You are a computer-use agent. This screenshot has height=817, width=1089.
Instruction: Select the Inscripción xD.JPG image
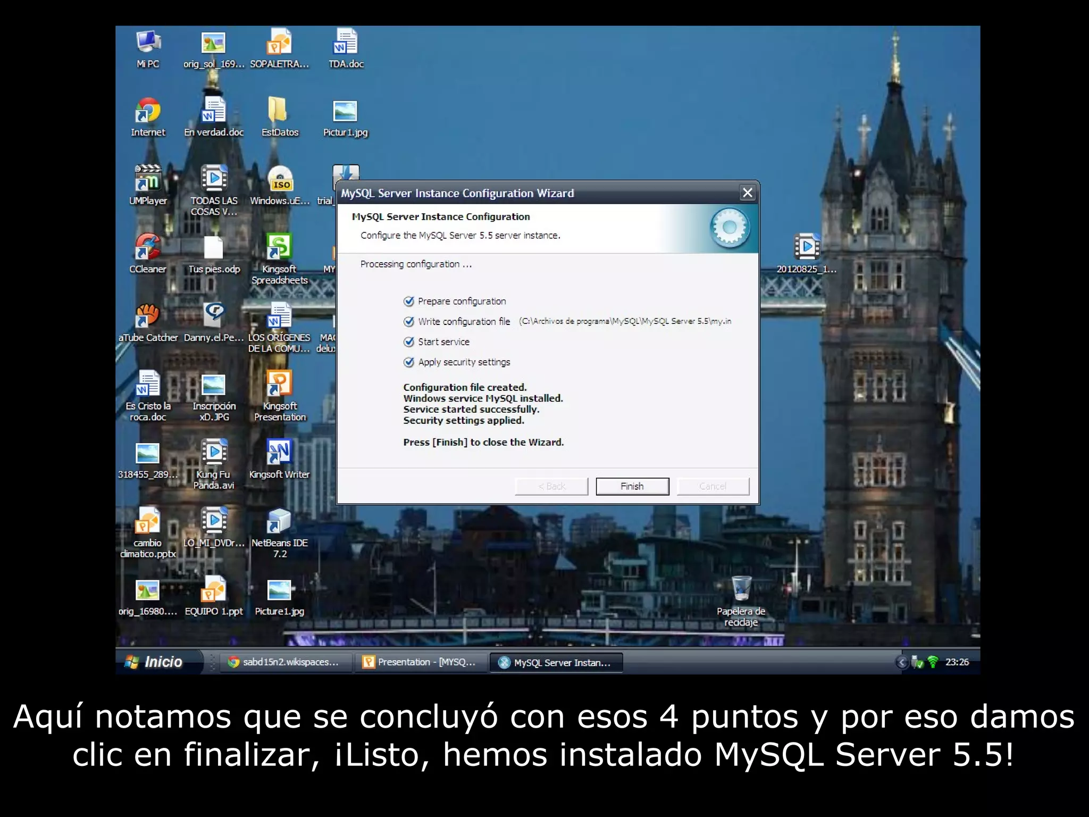(x=214, y=397)
